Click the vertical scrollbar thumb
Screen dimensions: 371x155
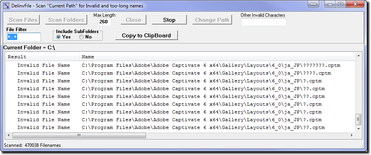[x=359, y=119]
